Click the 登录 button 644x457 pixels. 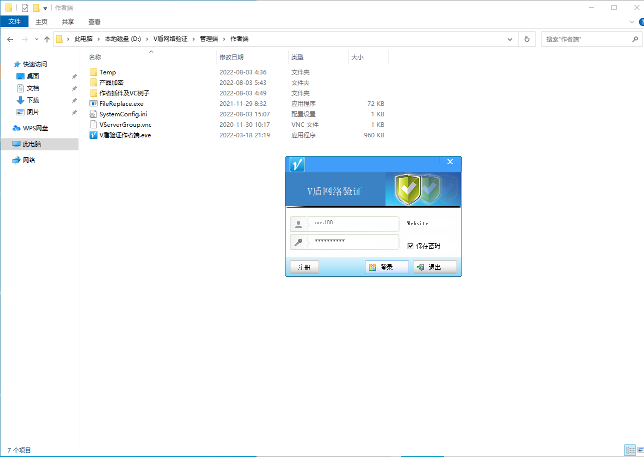[386, 267]
